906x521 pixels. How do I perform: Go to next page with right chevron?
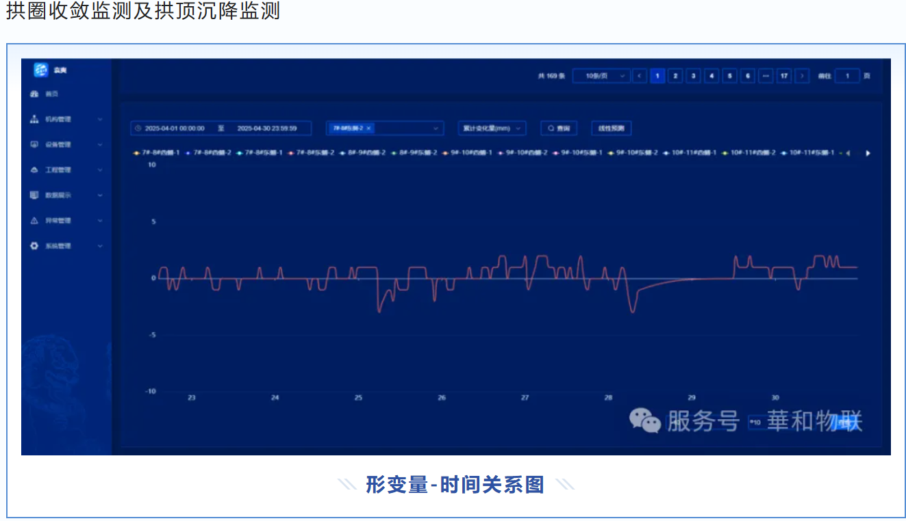802,76
